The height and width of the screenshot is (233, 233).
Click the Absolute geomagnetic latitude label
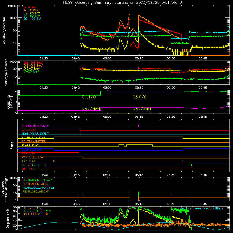point(201,209)
